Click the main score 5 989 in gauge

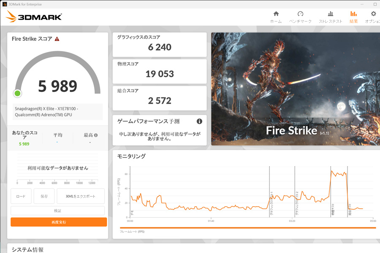(x=58, y=86)
